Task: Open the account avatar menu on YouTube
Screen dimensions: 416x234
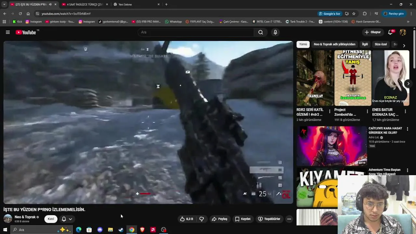Action: point(403,32)
